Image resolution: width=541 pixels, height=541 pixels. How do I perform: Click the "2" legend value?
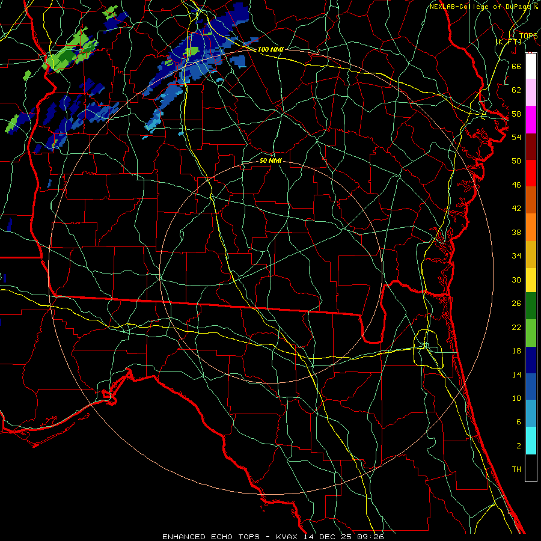(x=518, y=446)
